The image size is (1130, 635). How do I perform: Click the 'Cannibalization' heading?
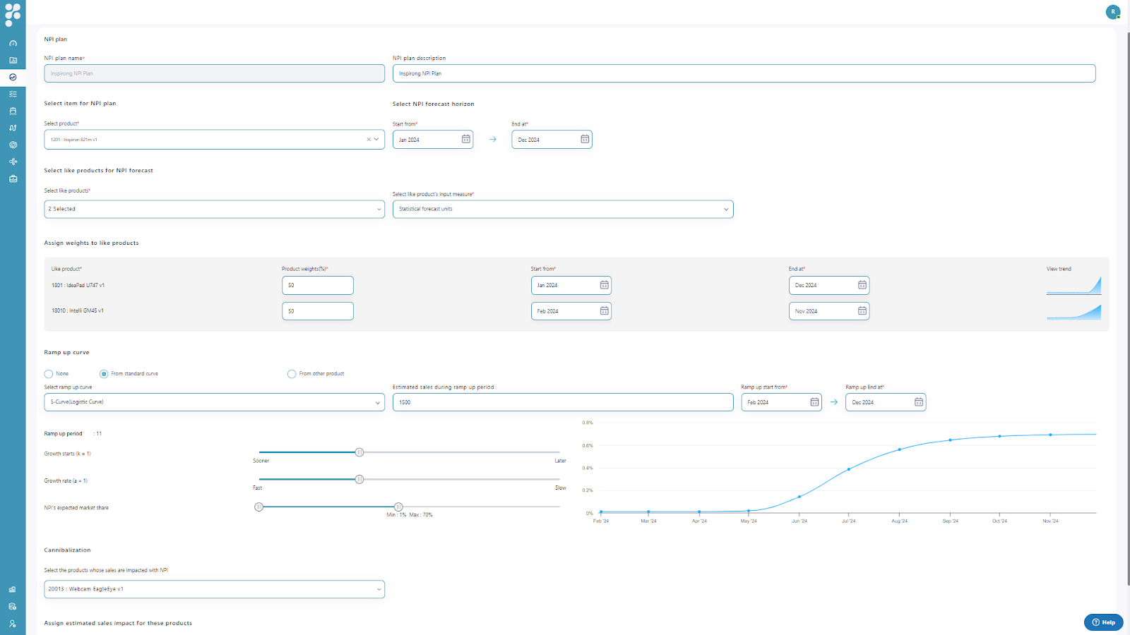coord(67,550)
